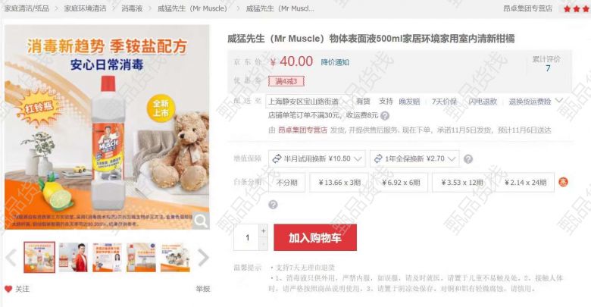
Task: Click the help icon below installment options
Action: click(274, 205)
